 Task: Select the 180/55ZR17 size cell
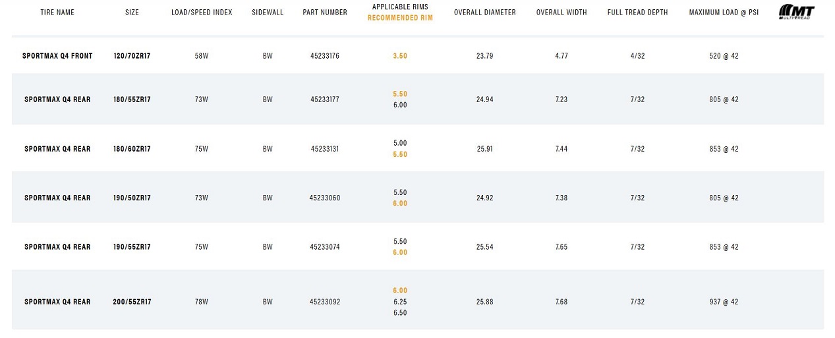[132, 99]
